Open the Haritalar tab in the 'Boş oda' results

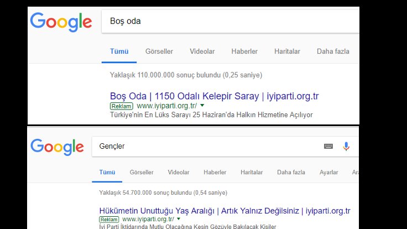287,51
